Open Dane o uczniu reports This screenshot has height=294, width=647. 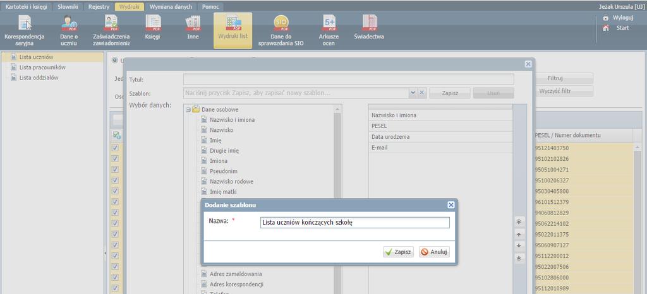(68, 30)
